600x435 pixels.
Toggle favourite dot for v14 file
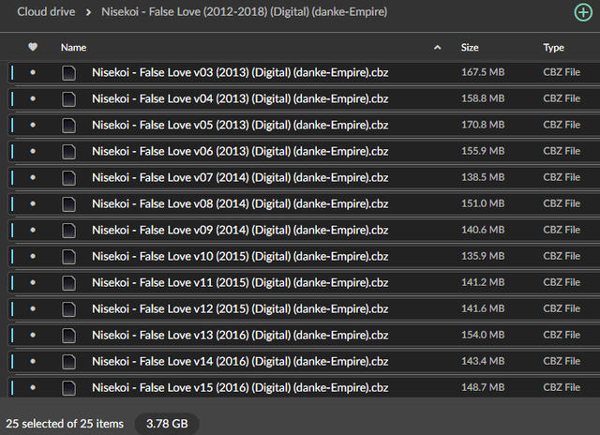click(x=33, y=361)
